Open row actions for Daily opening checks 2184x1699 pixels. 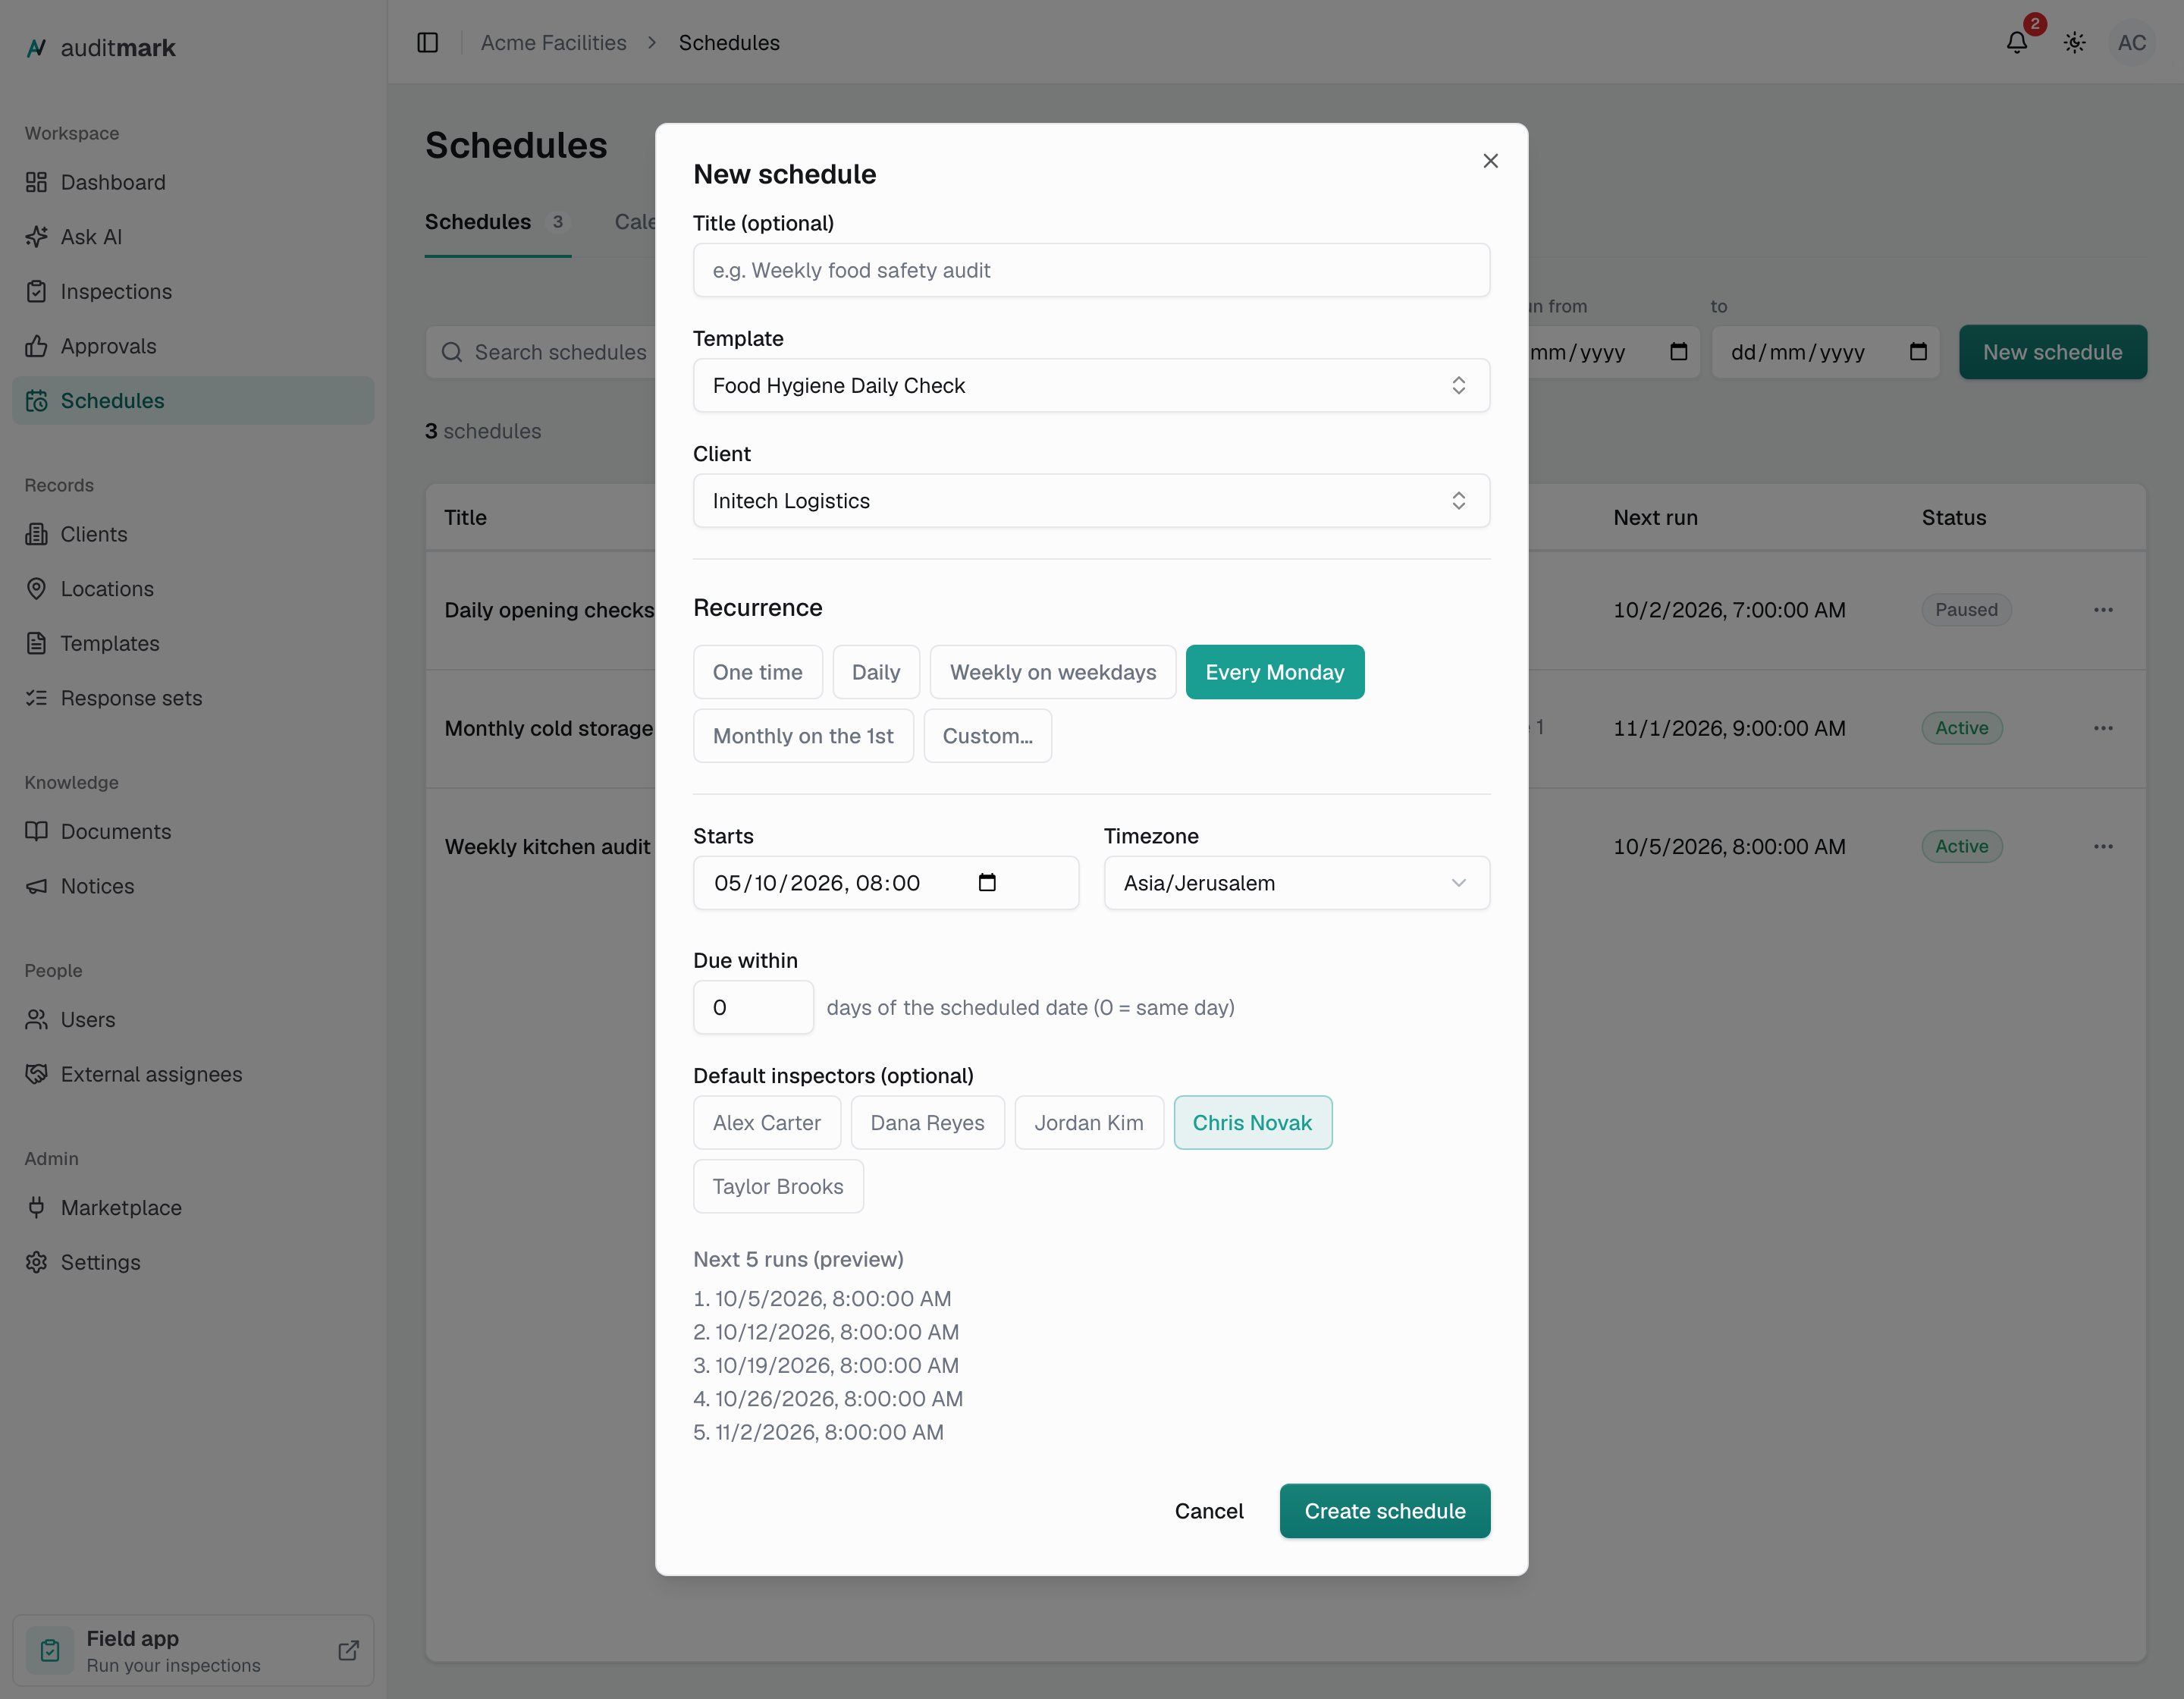tap(2103, 610)
